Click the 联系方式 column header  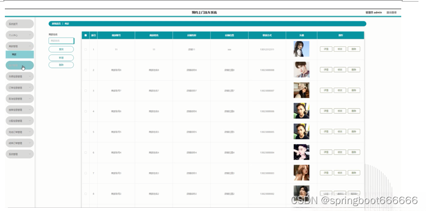click(267, 36)
